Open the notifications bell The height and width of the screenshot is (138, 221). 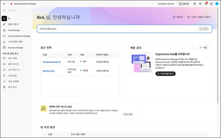click(206, 4)
